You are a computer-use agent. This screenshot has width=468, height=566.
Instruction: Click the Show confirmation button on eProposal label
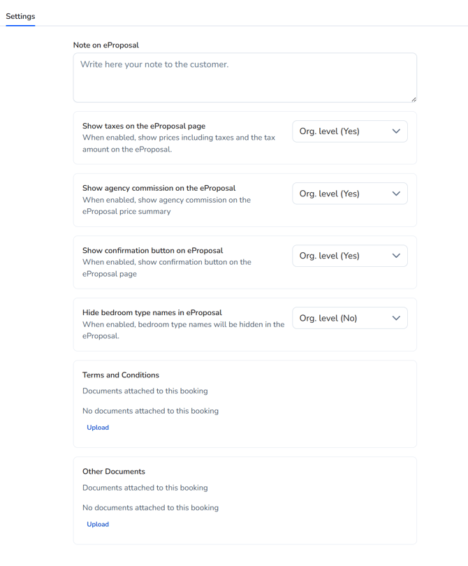coord(153,250)
